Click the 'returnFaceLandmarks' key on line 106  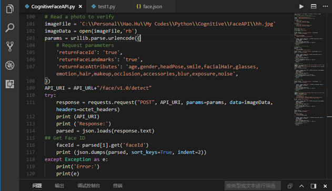tap(87, 59)
